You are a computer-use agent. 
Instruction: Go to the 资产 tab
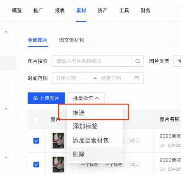(x=103, y=10)
